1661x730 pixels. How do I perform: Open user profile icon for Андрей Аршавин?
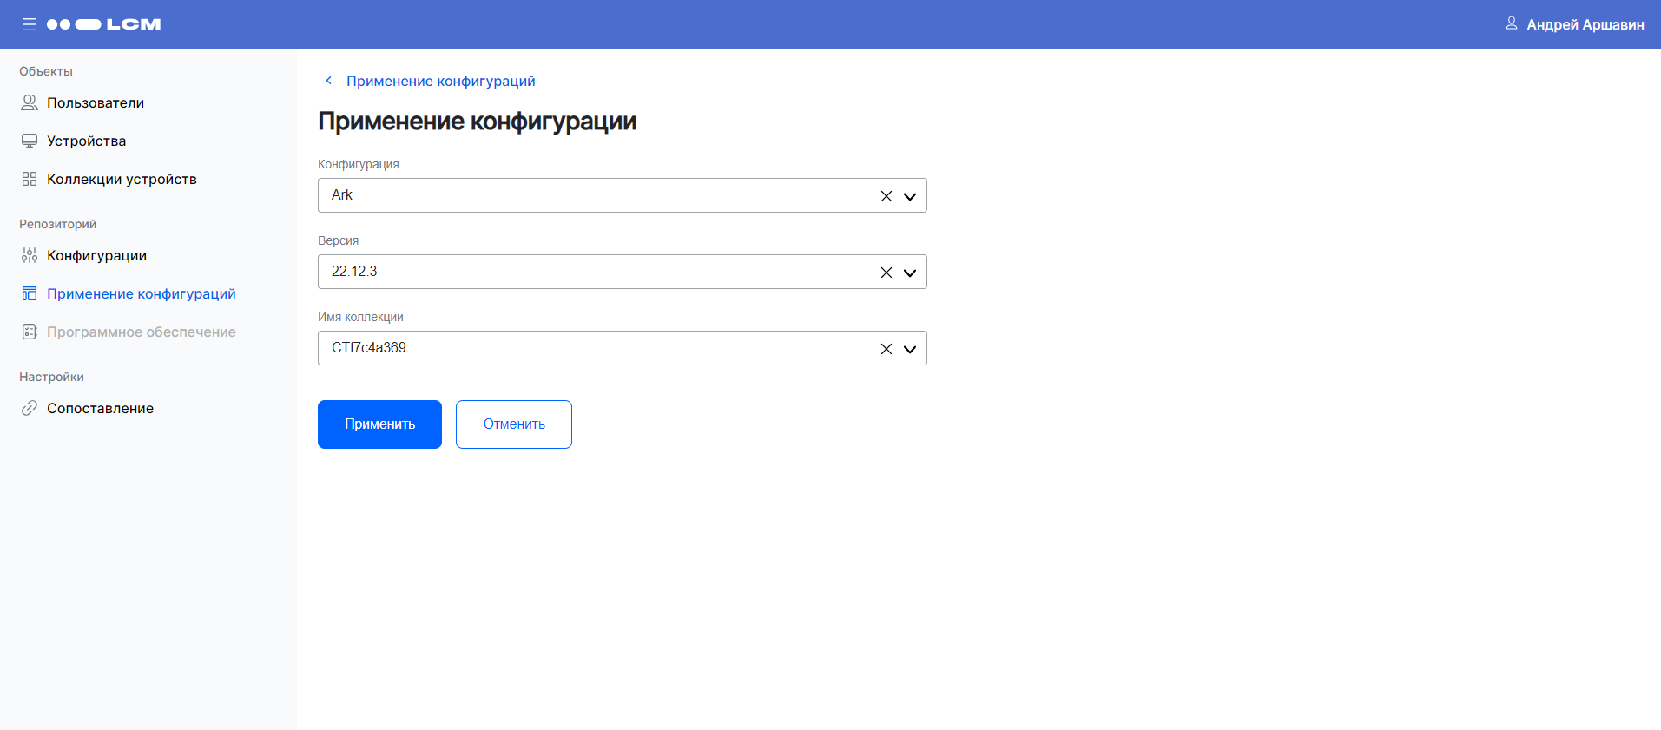(x=1511, y=23)
